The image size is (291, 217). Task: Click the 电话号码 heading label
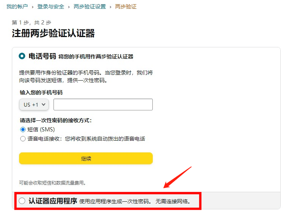pyautogui.click(x=42, y=56)
